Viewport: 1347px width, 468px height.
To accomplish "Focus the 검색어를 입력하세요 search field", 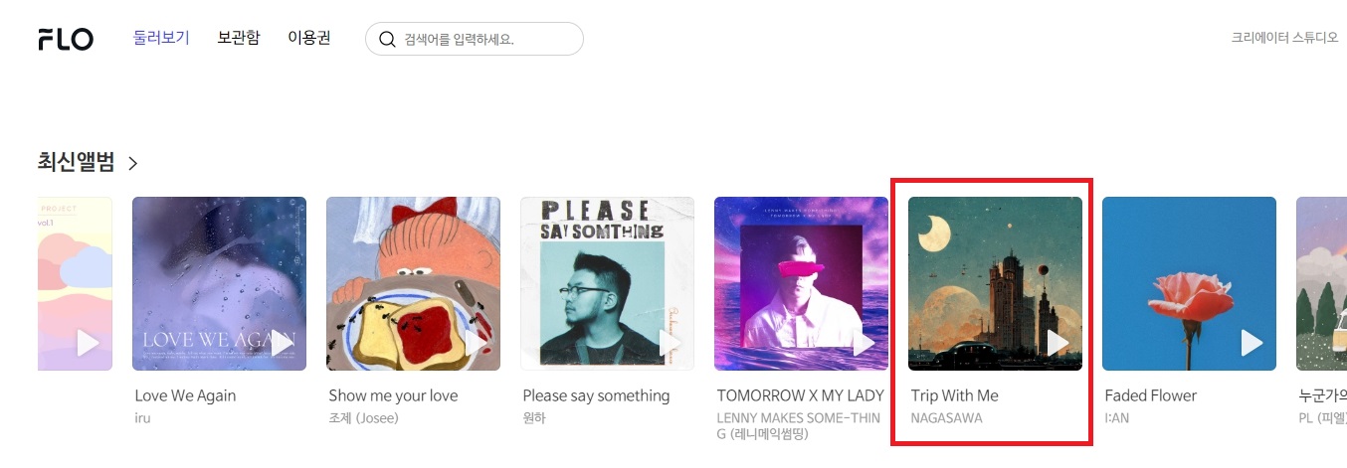I will tap(474, 39).
